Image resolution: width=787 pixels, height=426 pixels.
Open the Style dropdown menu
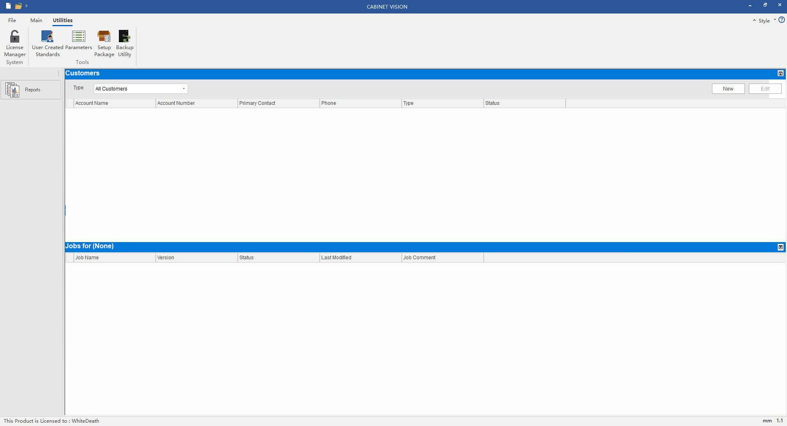pyautogui.click(x=767, y=20)
